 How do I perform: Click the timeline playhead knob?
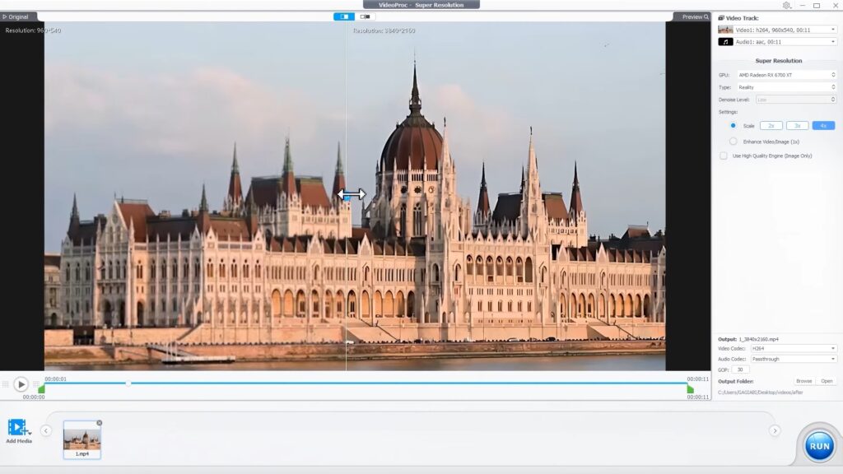click(128, 383)
